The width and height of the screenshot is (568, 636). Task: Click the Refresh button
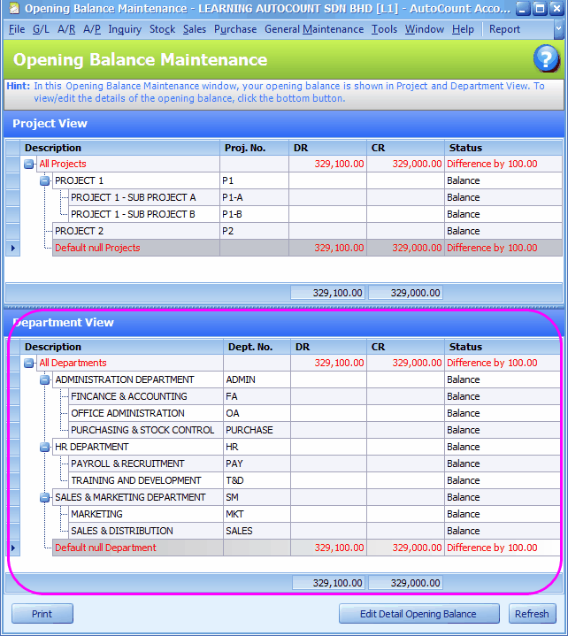[532, 614]
